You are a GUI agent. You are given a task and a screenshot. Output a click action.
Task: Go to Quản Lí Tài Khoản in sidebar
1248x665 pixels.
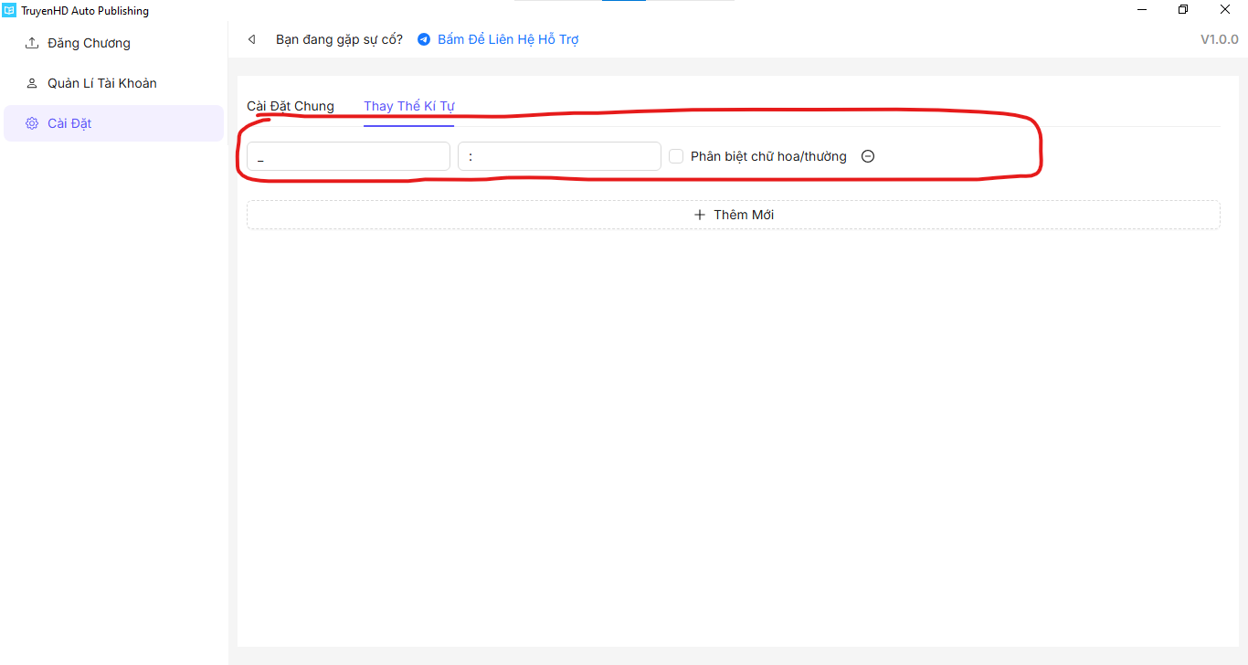tap(102, 83)
